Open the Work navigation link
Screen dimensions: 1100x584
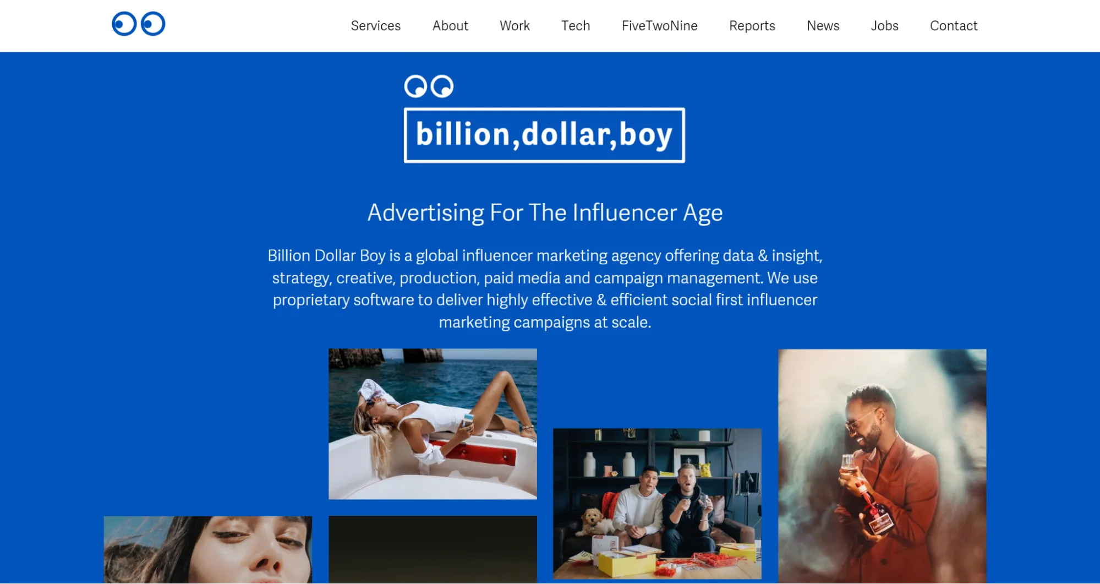515,26
